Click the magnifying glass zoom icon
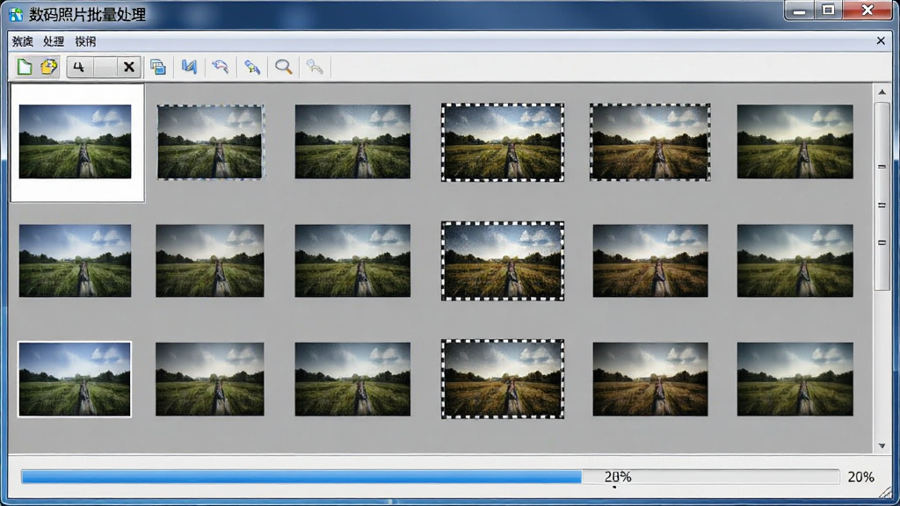900x506 pixels. pyautogui.click(x=284, y=67)
